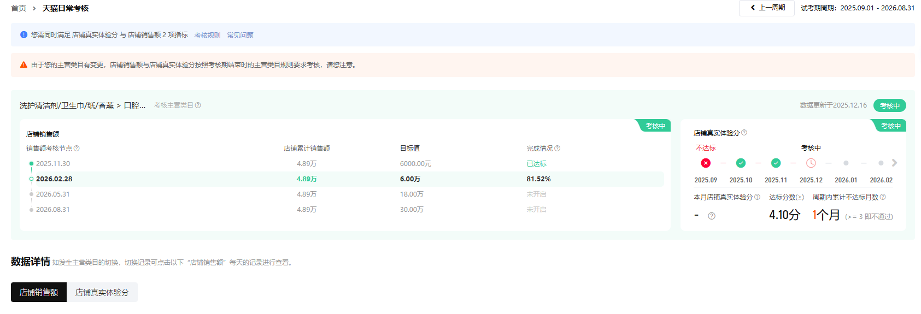Viewport: 921px width, 314px height.
Task: Click the green check icon for 2025.11
Action: 776,163
